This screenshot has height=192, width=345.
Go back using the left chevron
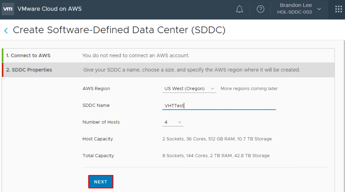[x=6, y=30]
